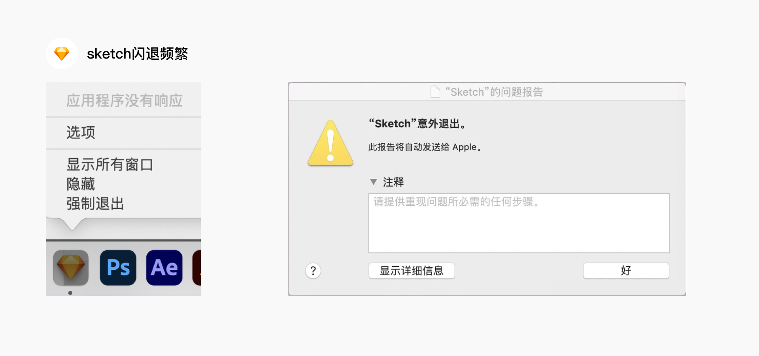Screen dimensions: 759x356
Task: Click the running indicator dot under Sketch
Action: [x=70, y=293]
